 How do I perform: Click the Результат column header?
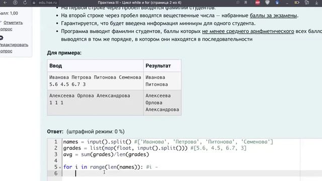coord(162,66)
